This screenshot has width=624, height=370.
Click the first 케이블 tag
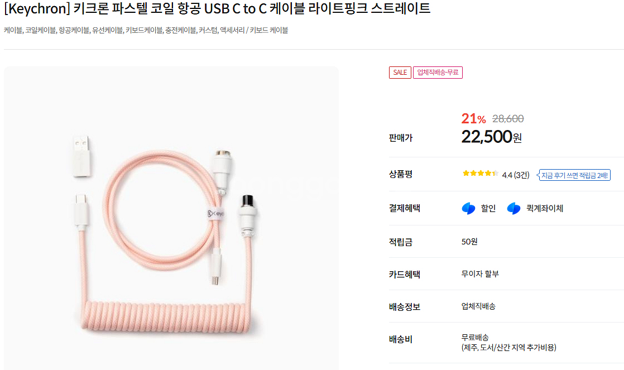pyautogui.click(x=12, y=30)
